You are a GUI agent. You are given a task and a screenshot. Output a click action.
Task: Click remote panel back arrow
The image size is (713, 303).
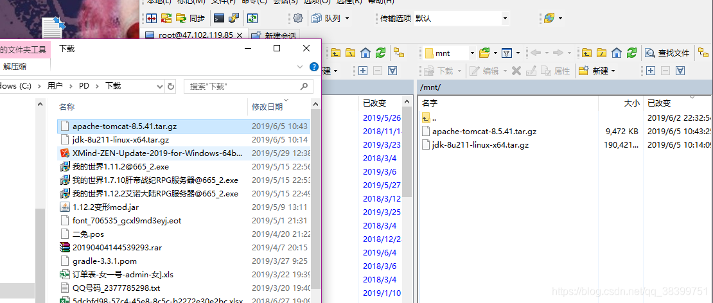(536, 53)
